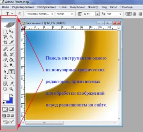Open the Вид menu
143x132 pixels.
tap(104, 7)
